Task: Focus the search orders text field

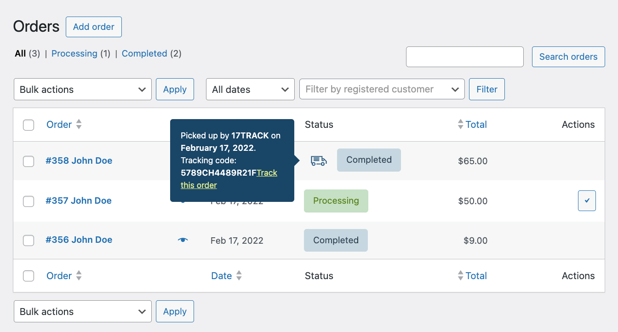Action: pos(464,57)
